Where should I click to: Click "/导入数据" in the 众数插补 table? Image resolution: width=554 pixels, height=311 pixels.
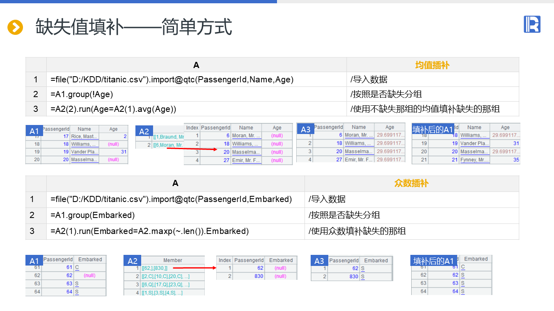tap(327, 200)
